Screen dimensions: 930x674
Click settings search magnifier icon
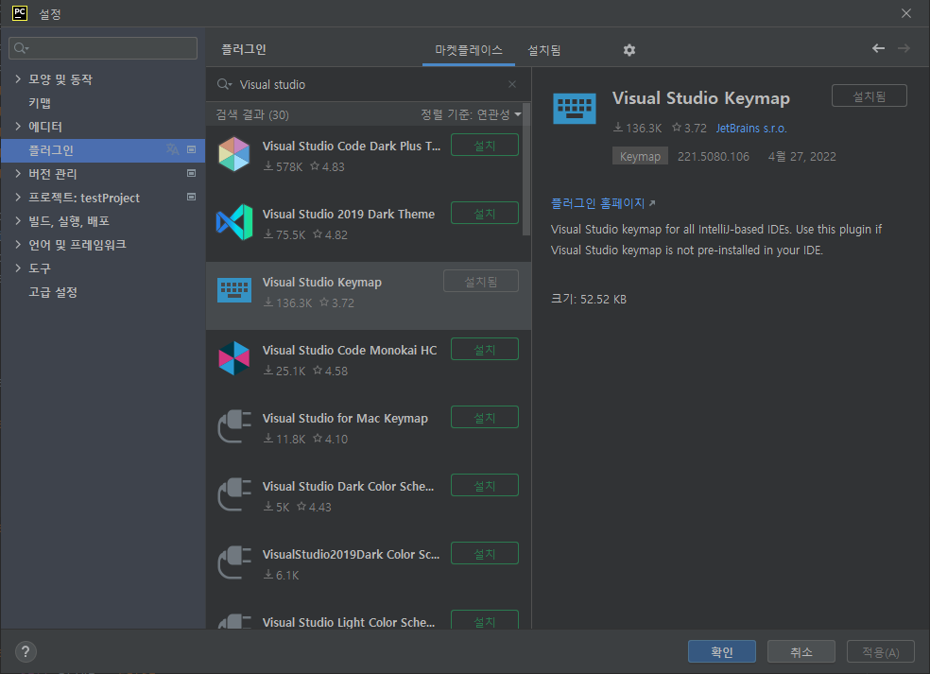pyautogui.click(x=21, y=48)
